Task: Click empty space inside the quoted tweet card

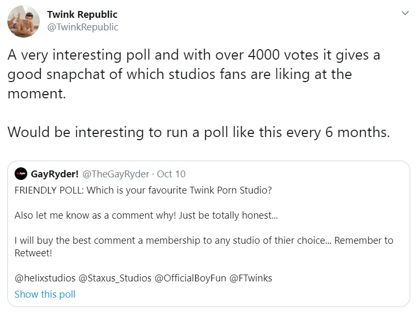Action: pos(314,293)
